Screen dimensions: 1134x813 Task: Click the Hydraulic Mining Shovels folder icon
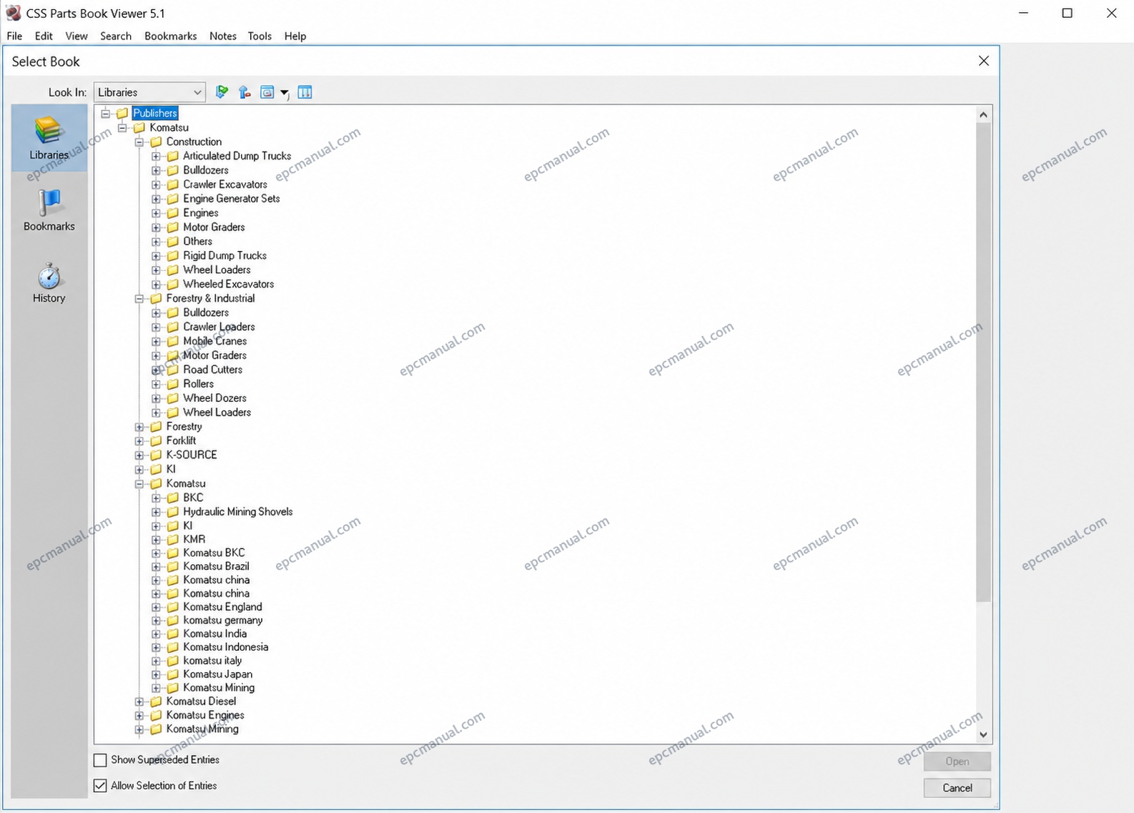pos(172,512)
